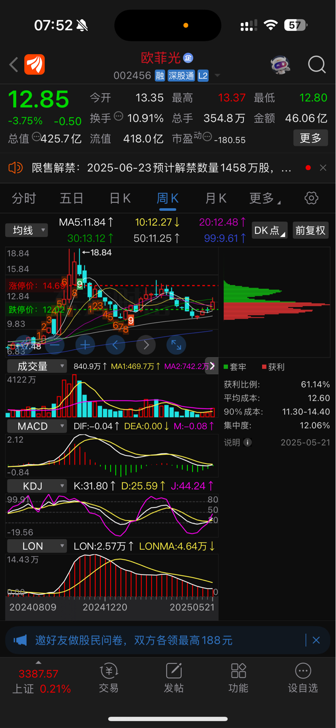Tap the megaphone icon in banner
The image size is (336, 728).
click(20, 640)
